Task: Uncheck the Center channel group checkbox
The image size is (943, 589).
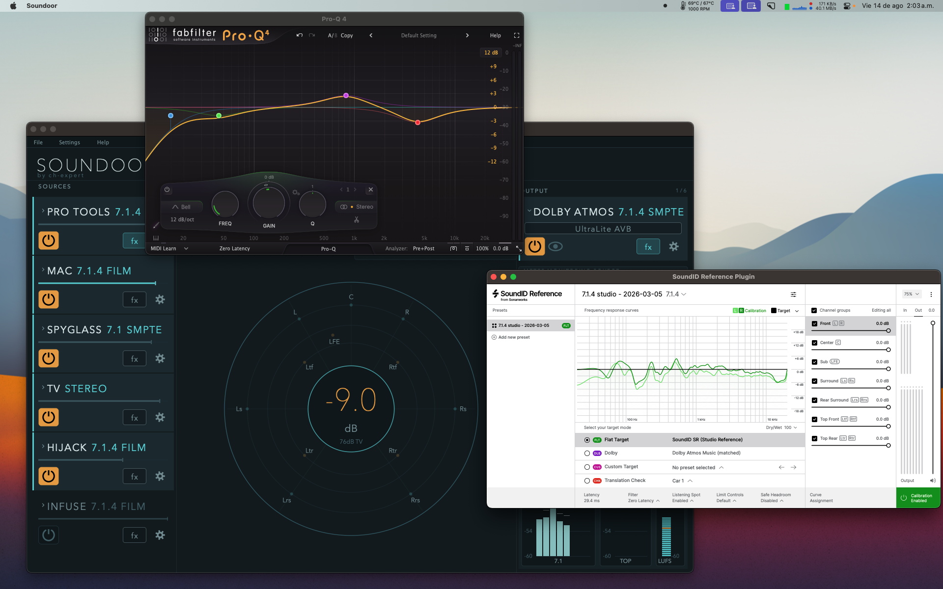Action: [814, 343]
